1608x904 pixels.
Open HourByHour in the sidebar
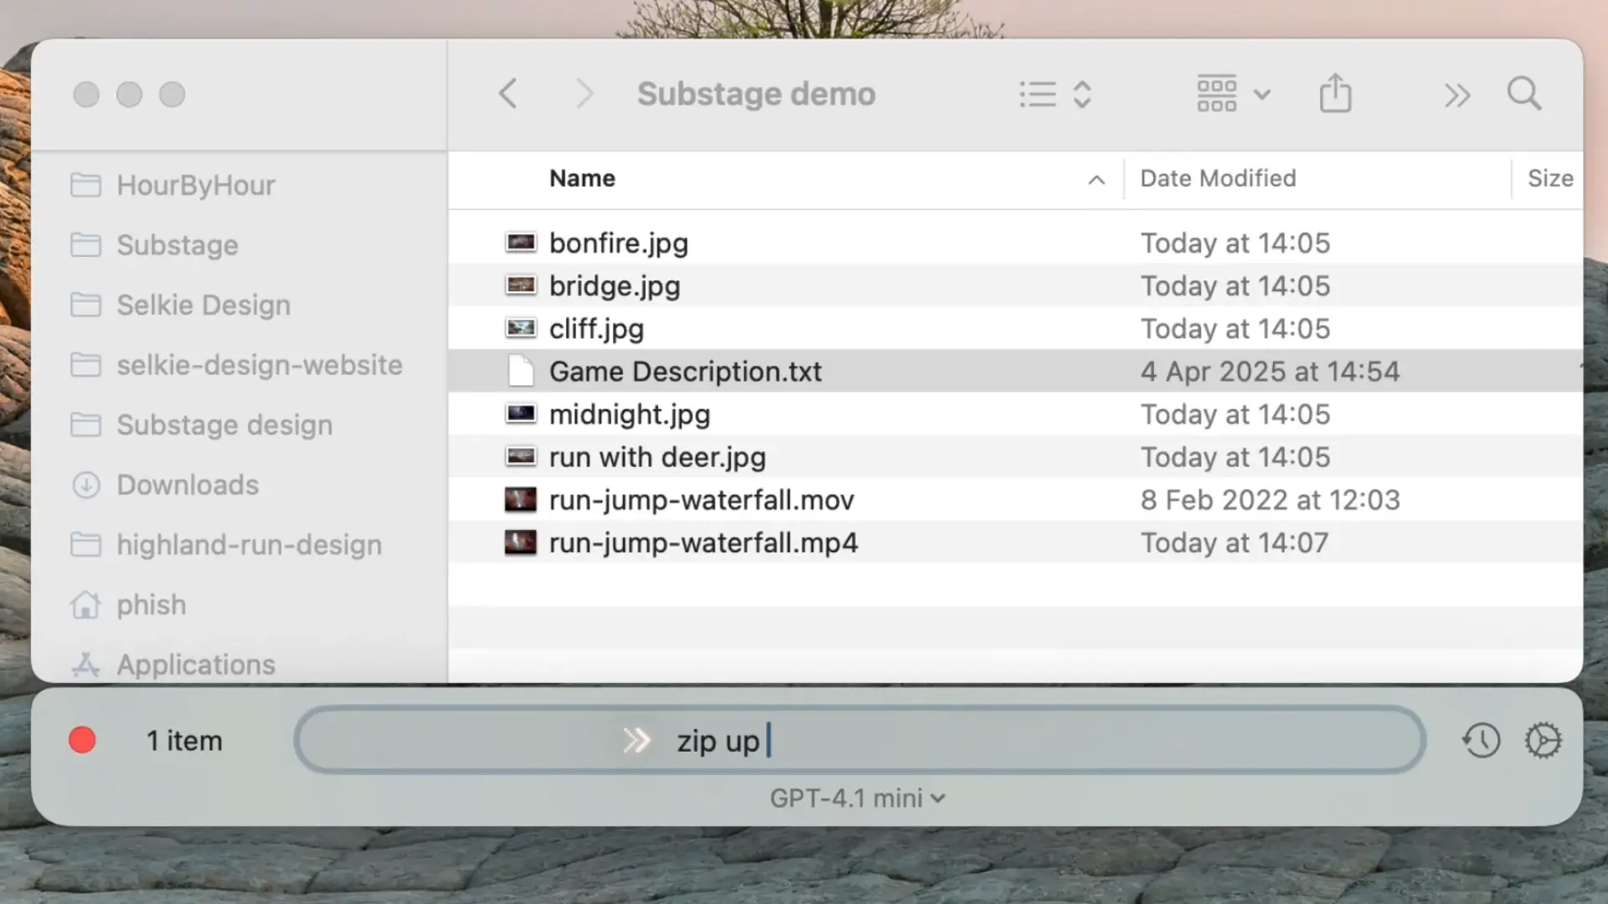173,185
